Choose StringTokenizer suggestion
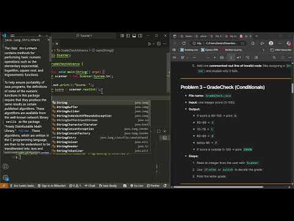The height and width of the screenshot is (221, 294). (x=101, y=151)
